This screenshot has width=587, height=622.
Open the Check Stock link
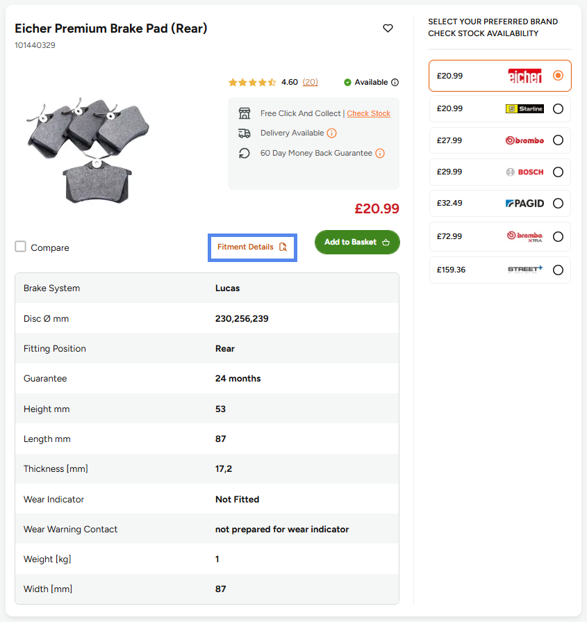(x=368, y=113)
